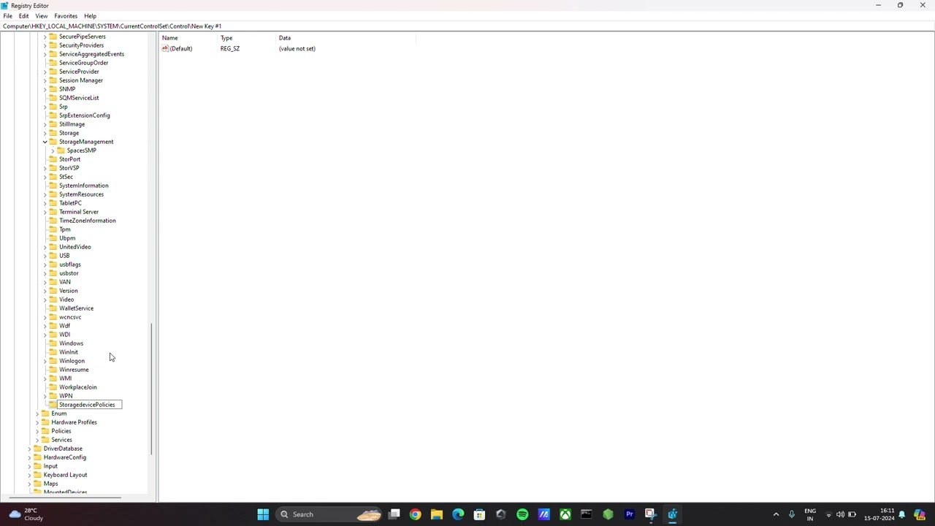Viewport: 935px width, 526px height.
Task: Expand the Keyboard Layout key
Action: 29,475
